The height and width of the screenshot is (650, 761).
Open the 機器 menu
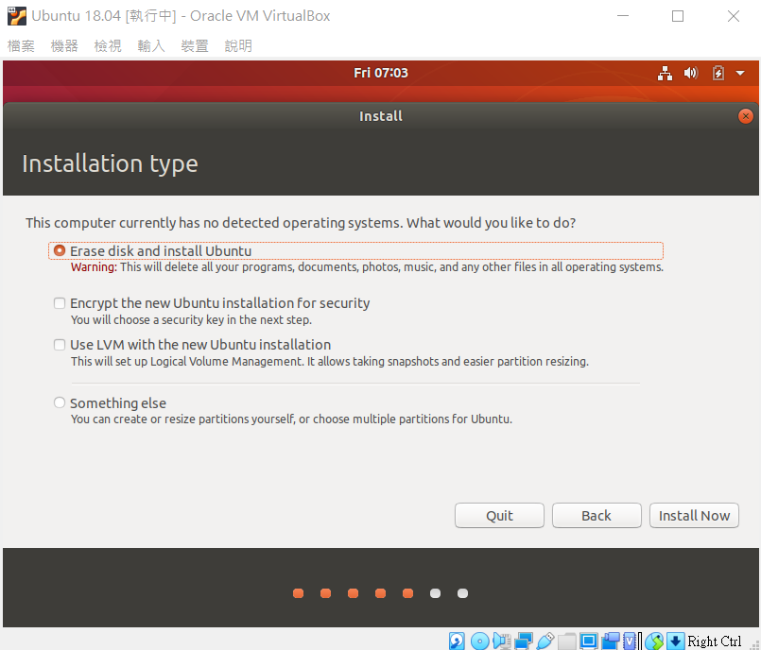click(64, 46)
